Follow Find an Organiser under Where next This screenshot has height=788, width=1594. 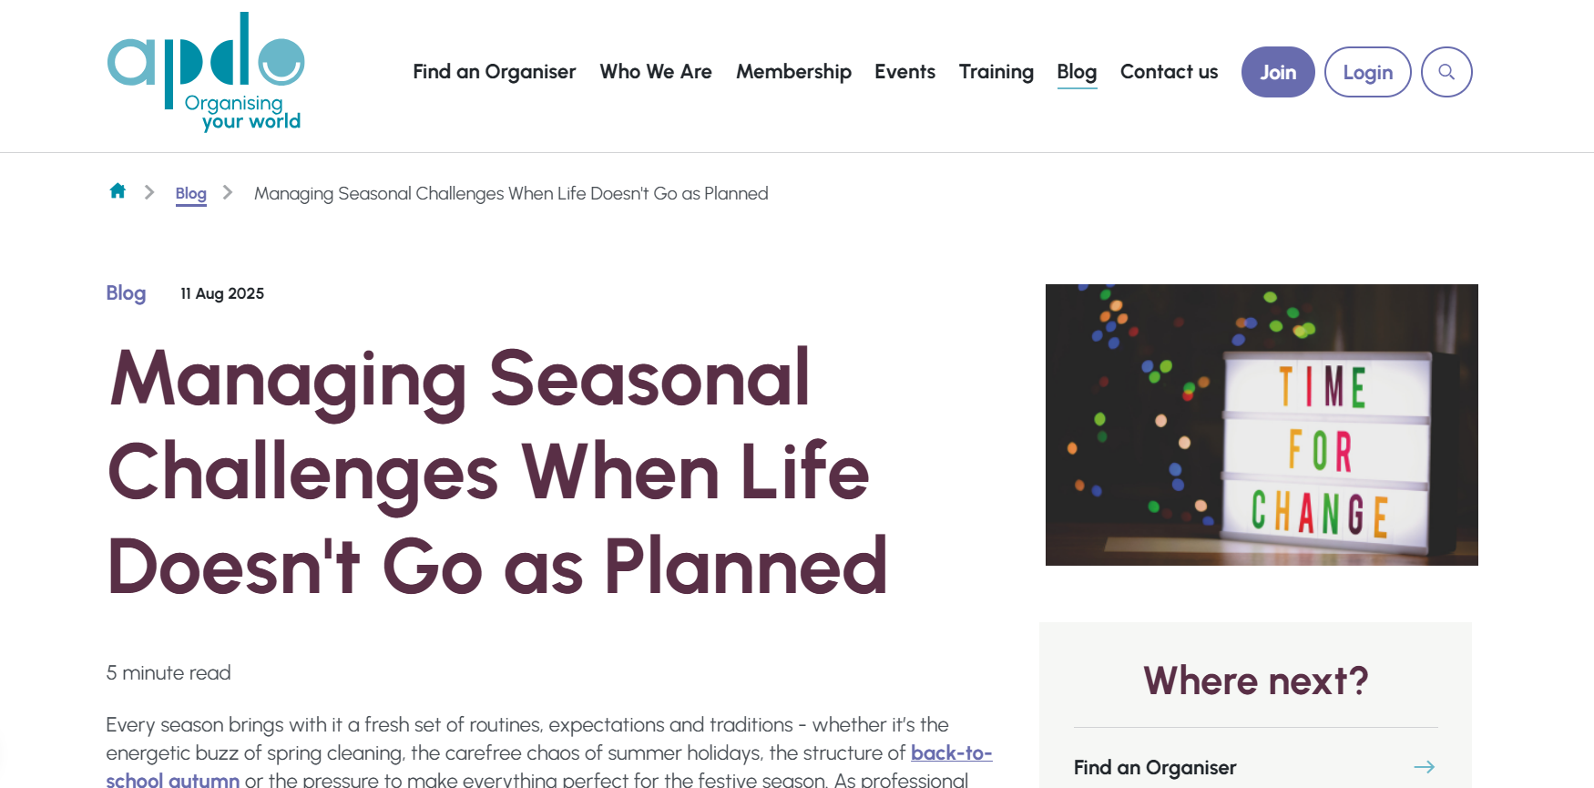point(1155,767)
